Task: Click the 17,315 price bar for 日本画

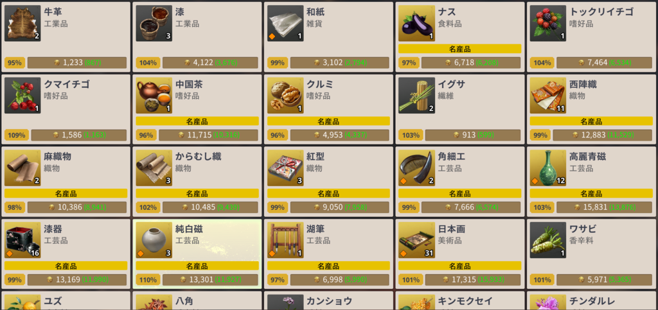Action: (x=473, y=279)
